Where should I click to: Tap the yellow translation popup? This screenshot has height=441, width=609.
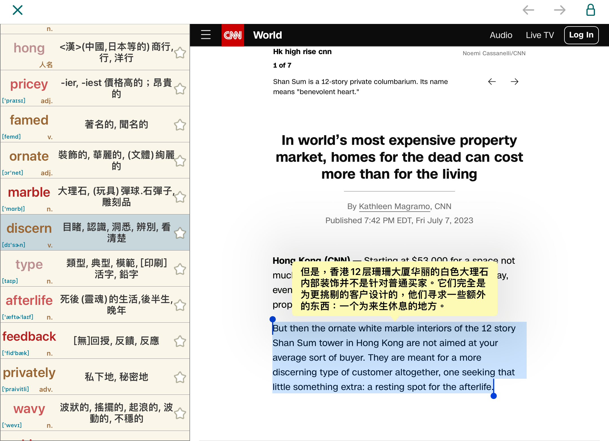point(395,289)
